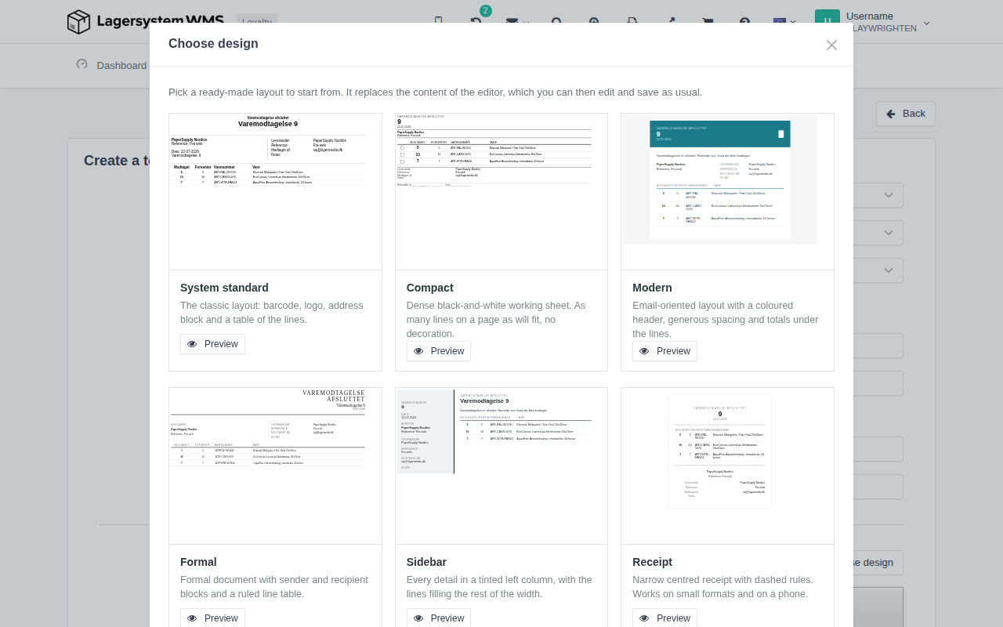Close the Choose design dialog
The width and height of the screenshot is (1003, 627).
tap(831, 45)
